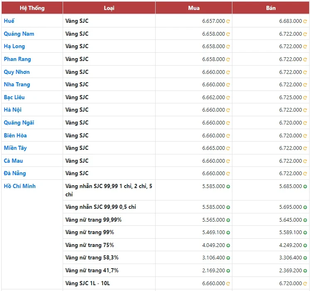Select the Quảng Nam link
This screenshot has height=291, width=310.
click(19, 34)
